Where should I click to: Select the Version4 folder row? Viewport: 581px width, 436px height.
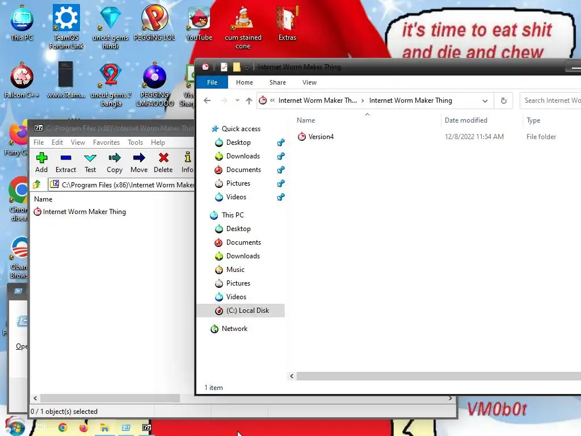point(437,137)
